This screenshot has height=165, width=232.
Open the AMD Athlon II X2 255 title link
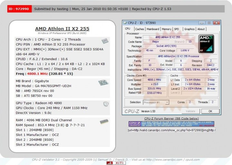click(x=62, y=29)
